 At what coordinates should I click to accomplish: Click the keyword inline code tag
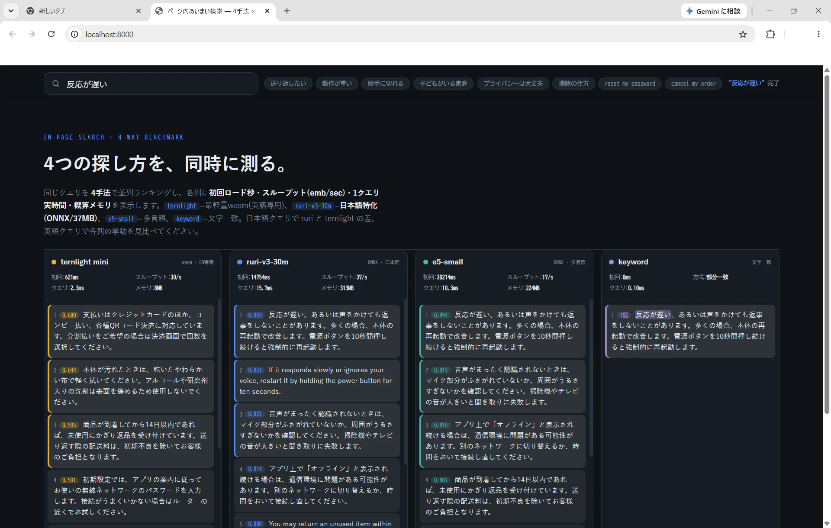pos(188,219)
